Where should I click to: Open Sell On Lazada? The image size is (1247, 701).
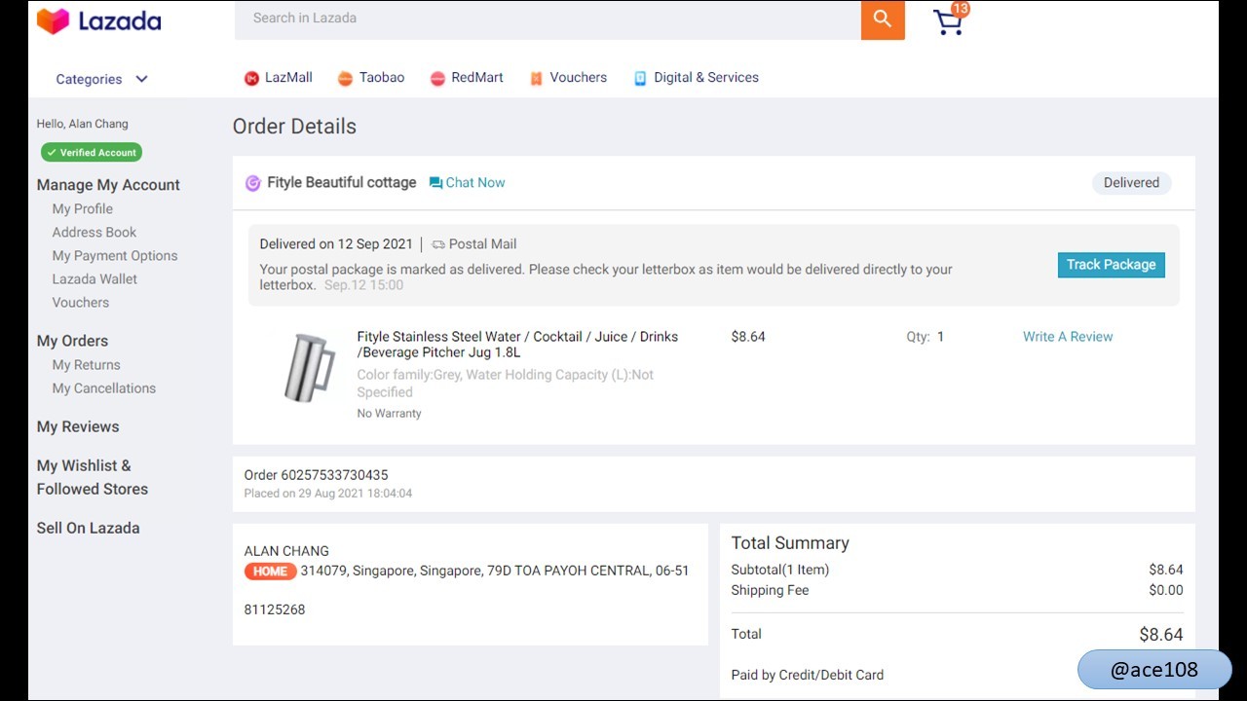point(88,528)
